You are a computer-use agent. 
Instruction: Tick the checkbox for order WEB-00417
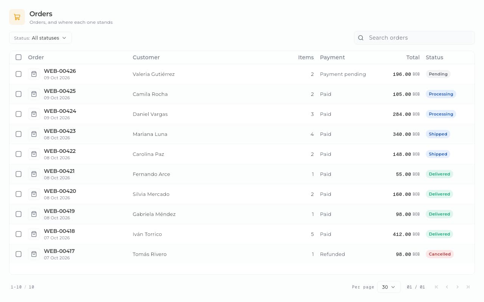point(19,254)
